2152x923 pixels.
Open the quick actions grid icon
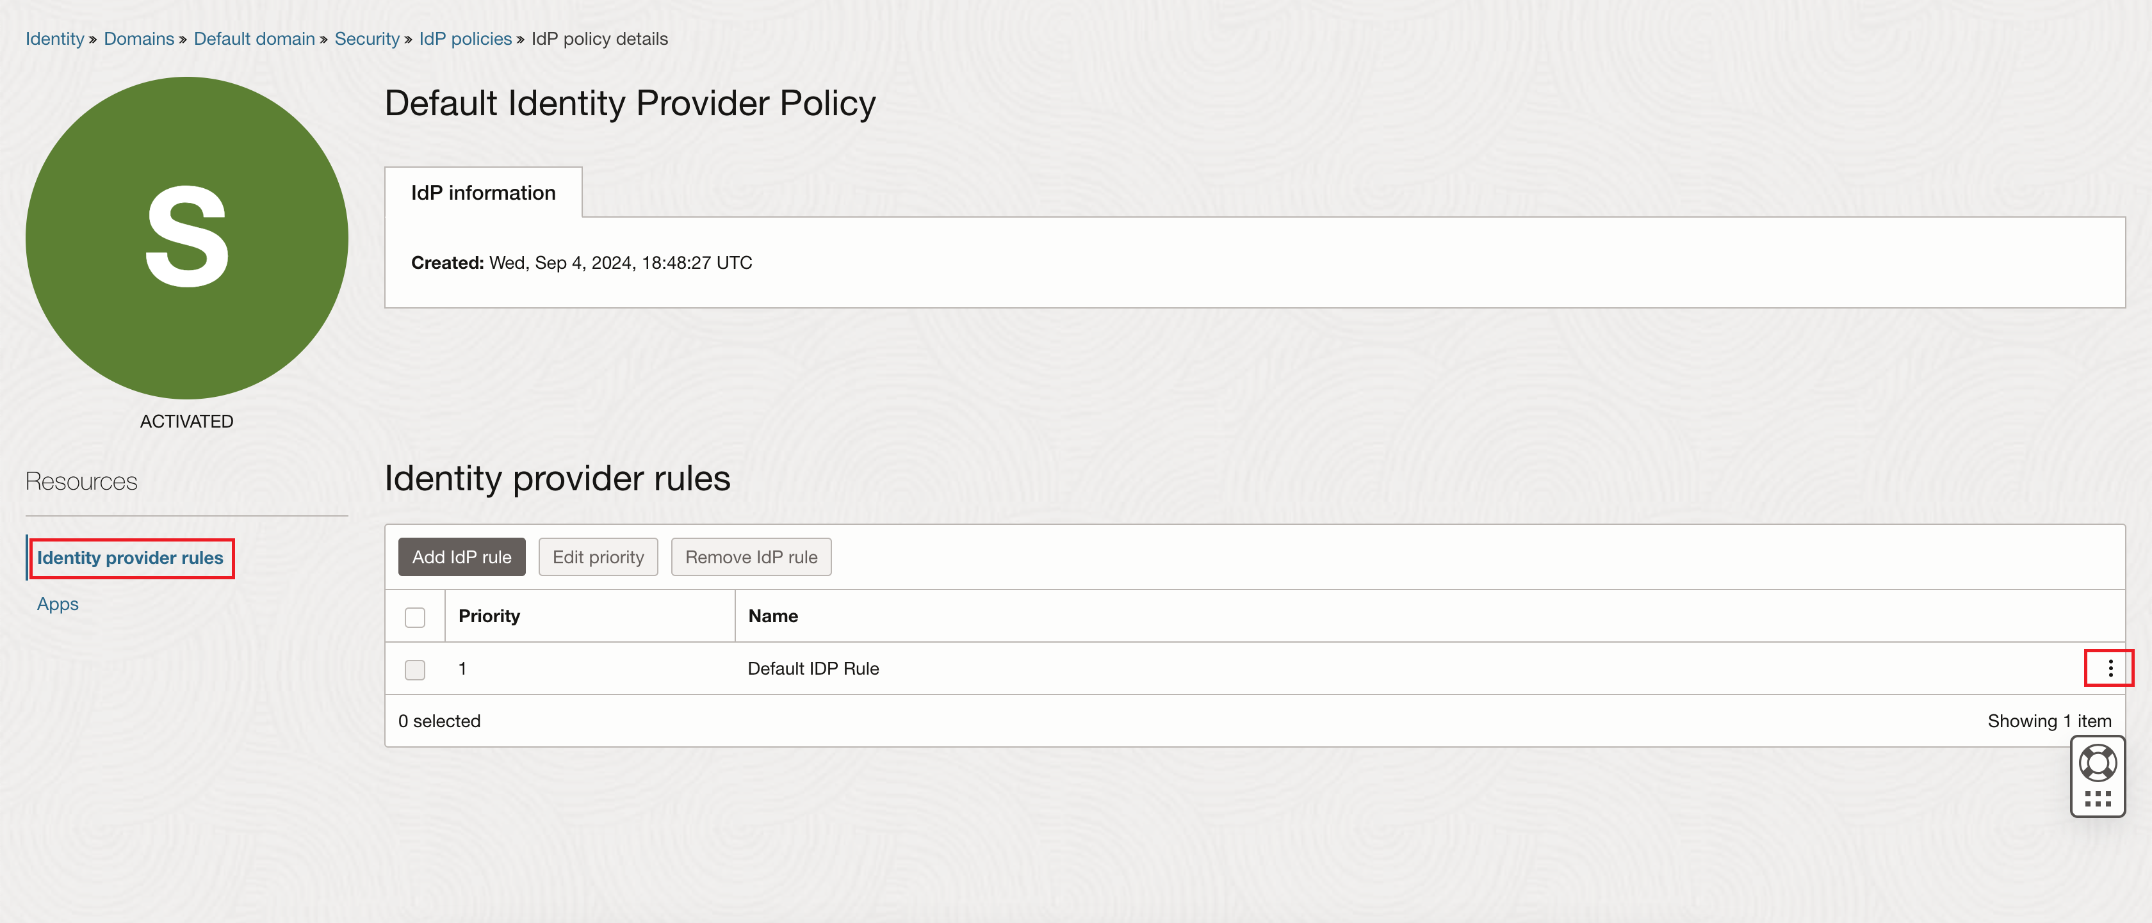tap(2098, 799)
